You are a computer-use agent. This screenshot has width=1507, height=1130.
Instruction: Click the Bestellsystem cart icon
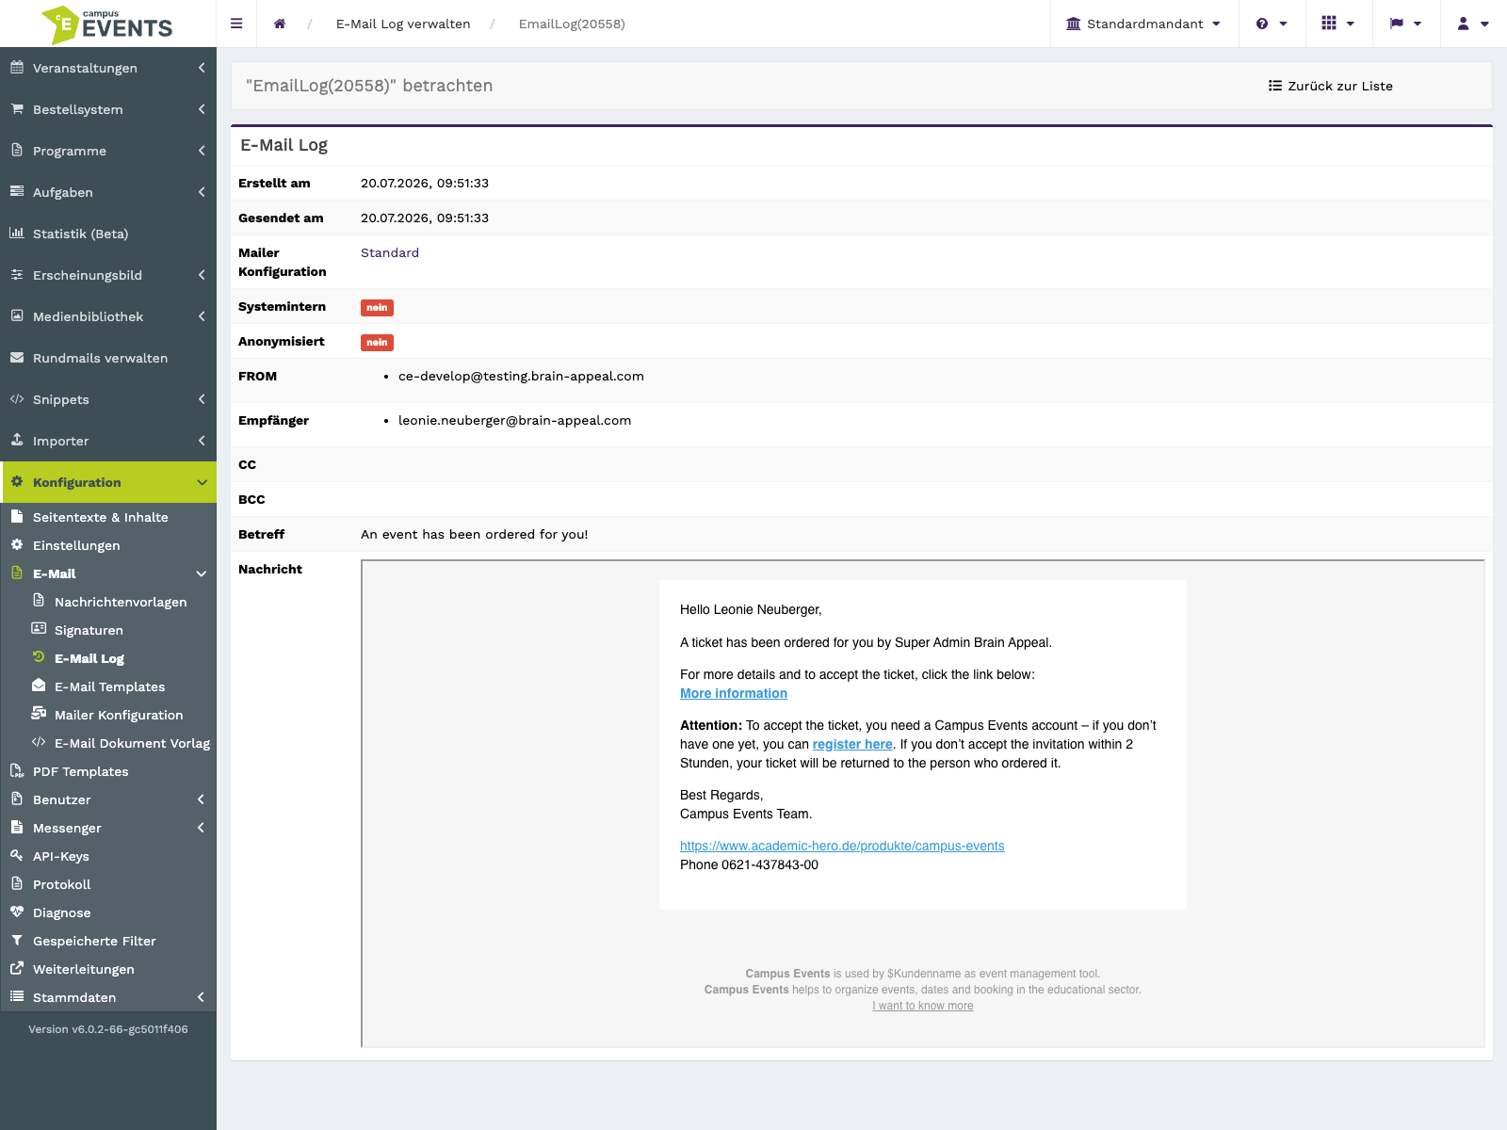pyautogui.click(x=17, y=109)
